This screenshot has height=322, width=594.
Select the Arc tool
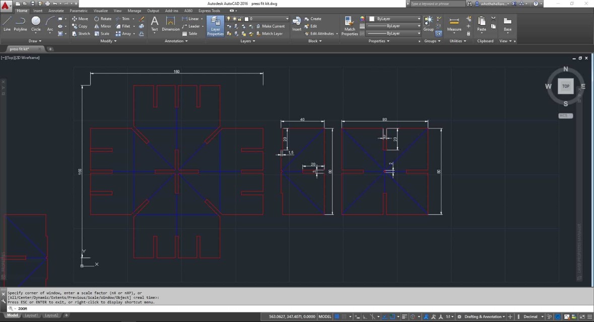[x=50, y=24]
